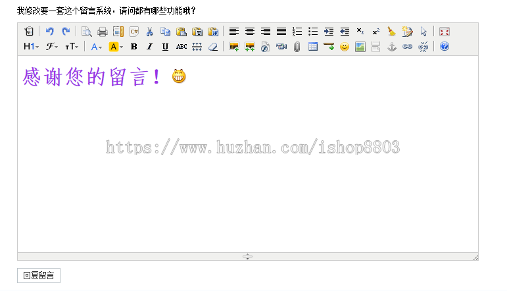Insert a template via the template icon
The width and height of the screenshot is (507, 291).
(x=118, y=32)
